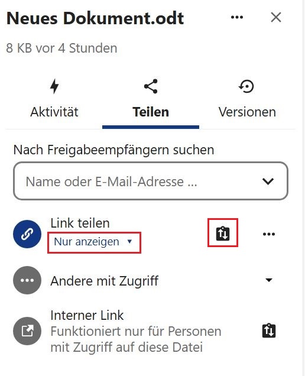
Task: Open the three-dot menu beside Neues Dokument.odt
Action: 237,17
